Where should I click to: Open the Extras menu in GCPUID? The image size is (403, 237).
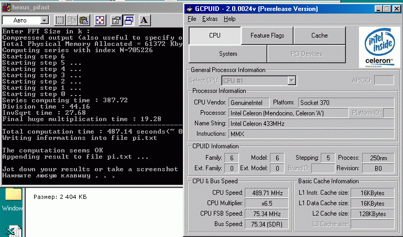(210, 19)
